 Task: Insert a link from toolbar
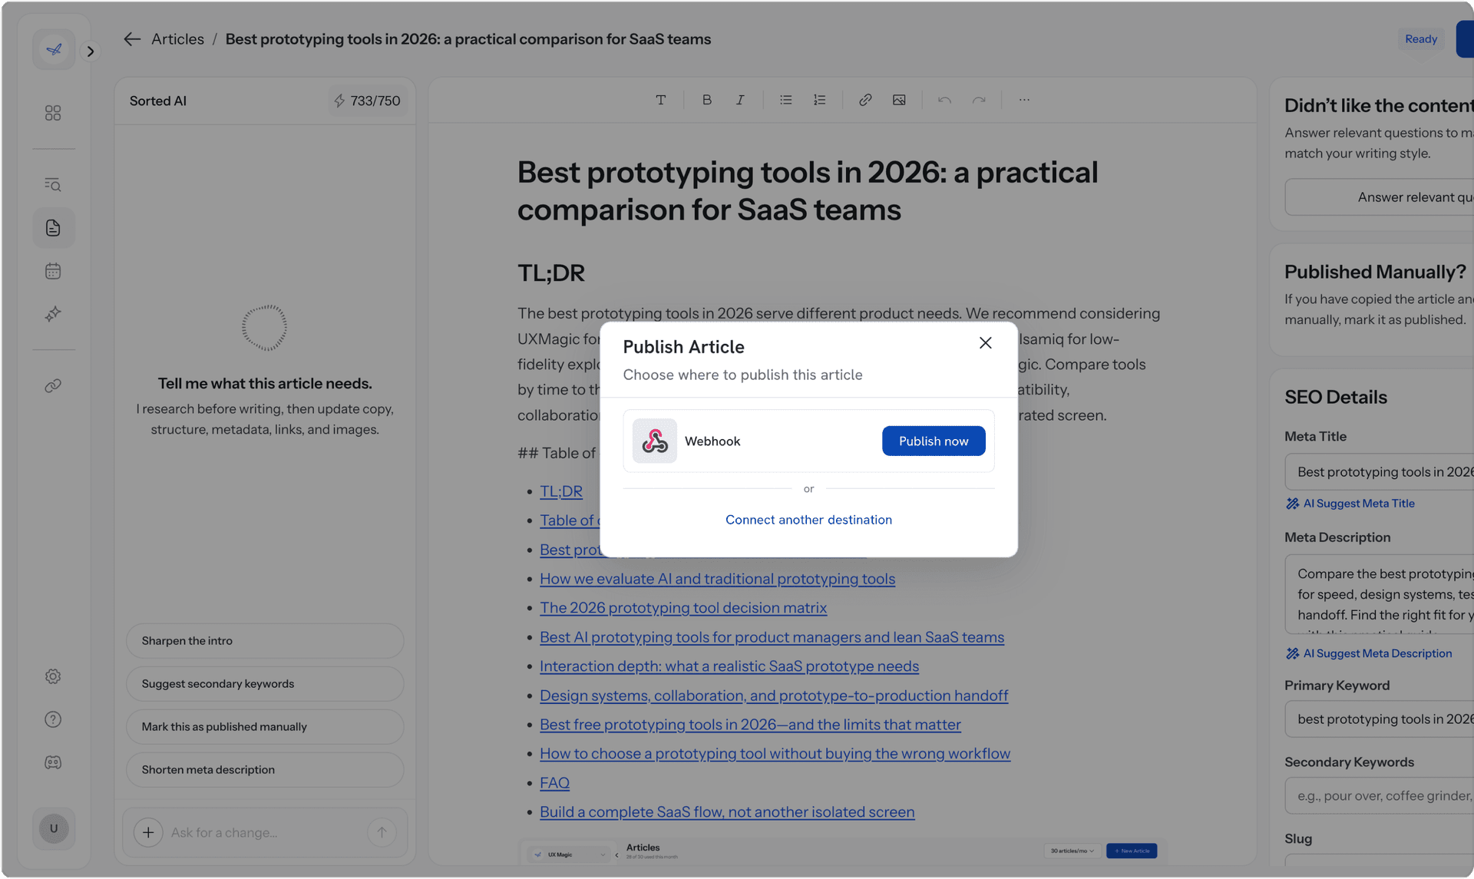click(865, 100)
